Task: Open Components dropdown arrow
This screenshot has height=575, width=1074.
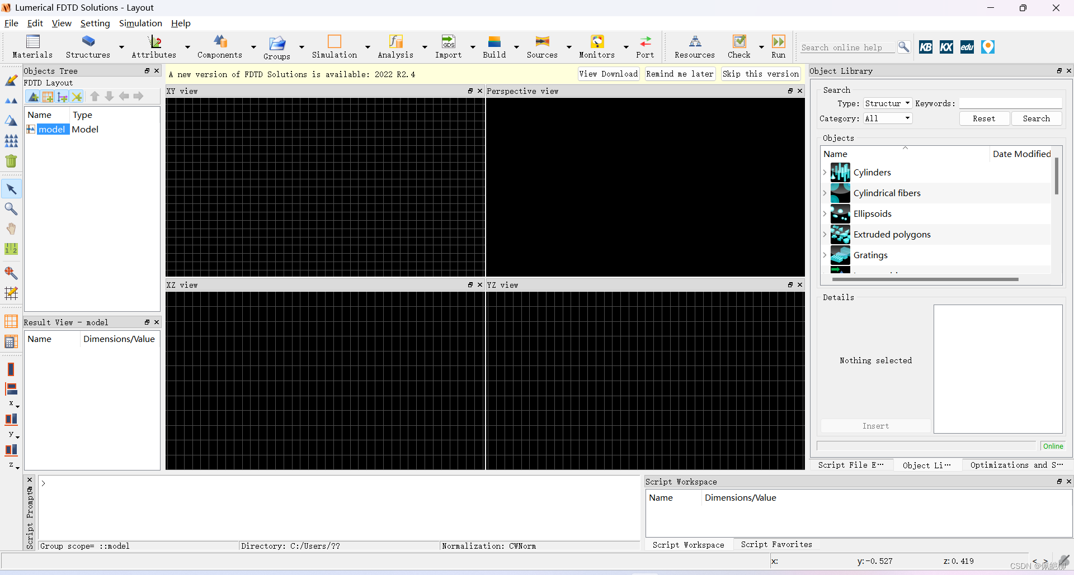Action: click(253, 47)
